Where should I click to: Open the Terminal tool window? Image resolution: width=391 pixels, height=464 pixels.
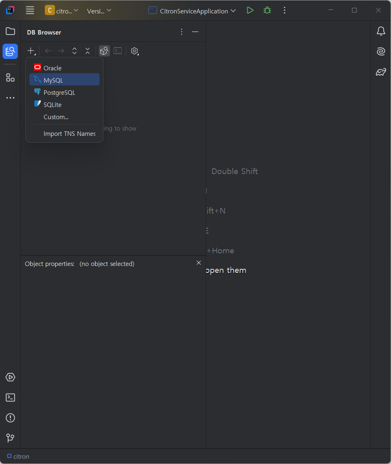click(10, 397)
